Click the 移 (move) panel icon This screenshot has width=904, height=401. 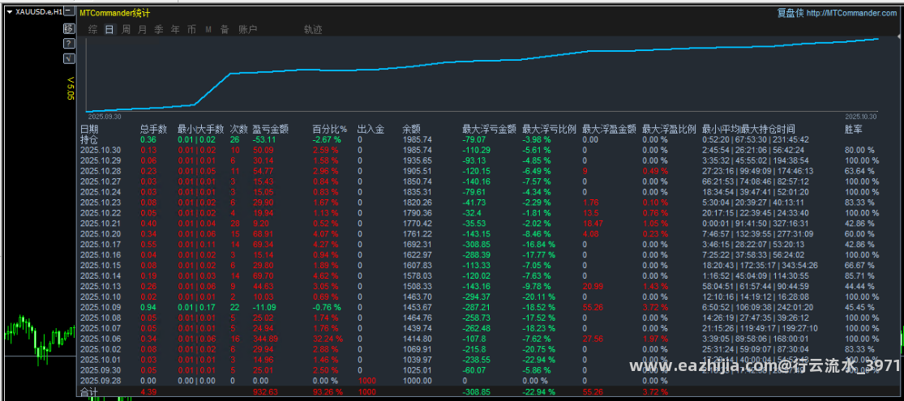tap(69, 28)
